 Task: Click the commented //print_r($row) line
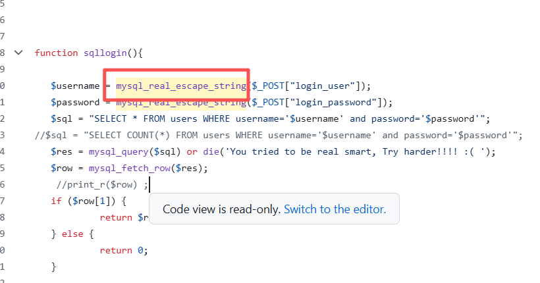102,185
